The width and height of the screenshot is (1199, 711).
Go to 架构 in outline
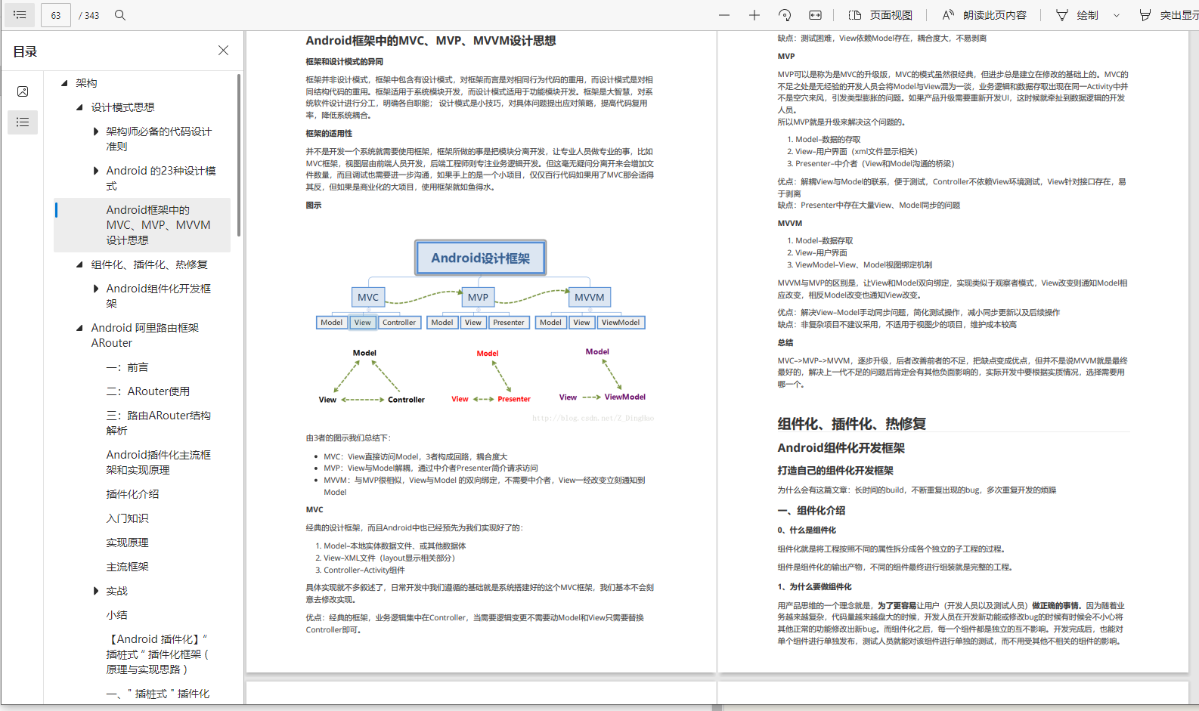click(86, 83)
